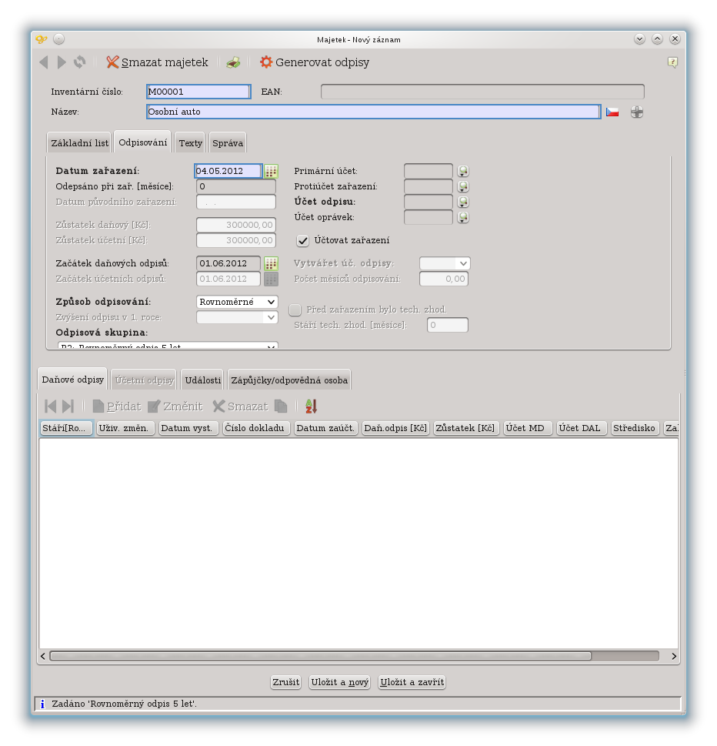Toggle Účtovat zařazení checkbox
The height and width of the screenshot is (746, 717).
(x=303, y=241)
